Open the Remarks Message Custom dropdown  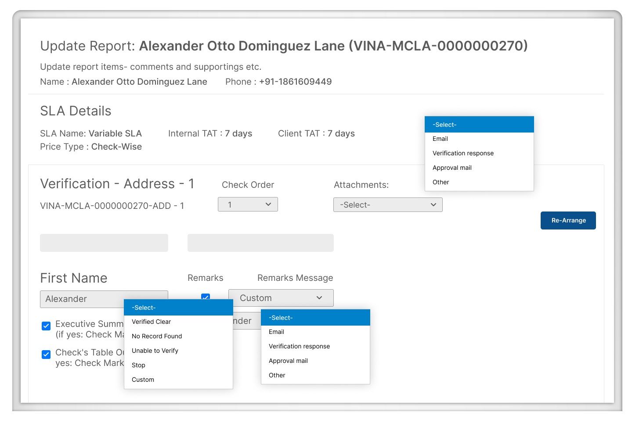pos(281,298)
